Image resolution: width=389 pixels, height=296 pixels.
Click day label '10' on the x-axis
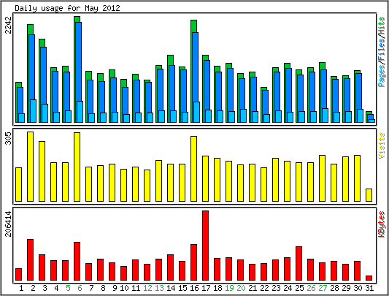pos(124,288)
